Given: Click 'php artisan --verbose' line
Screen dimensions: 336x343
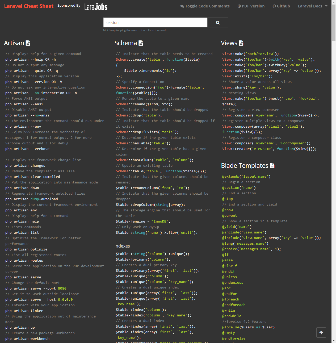Looking at the screenshot, I should 27,149.
